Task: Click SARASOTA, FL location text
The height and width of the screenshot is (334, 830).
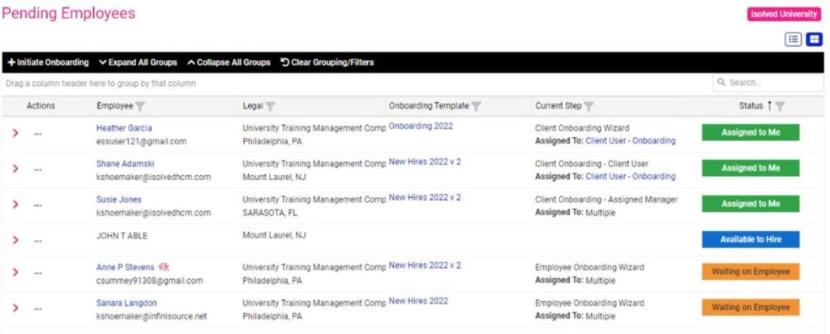Action: 270,212
